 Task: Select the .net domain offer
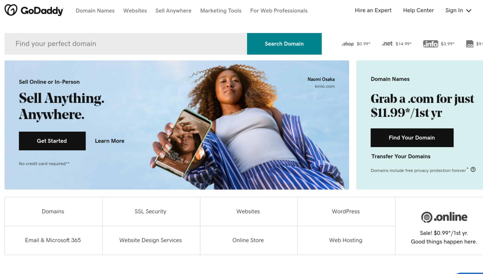[x=396, y=44]
